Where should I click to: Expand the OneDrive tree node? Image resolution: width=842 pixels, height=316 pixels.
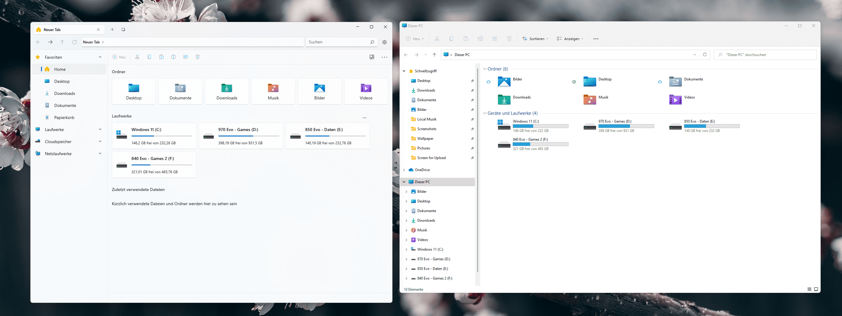tap(404, 170)
